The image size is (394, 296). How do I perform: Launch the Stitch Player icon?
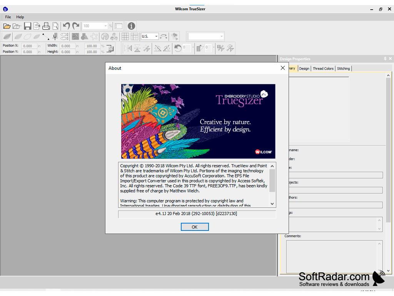coord(175,37)
